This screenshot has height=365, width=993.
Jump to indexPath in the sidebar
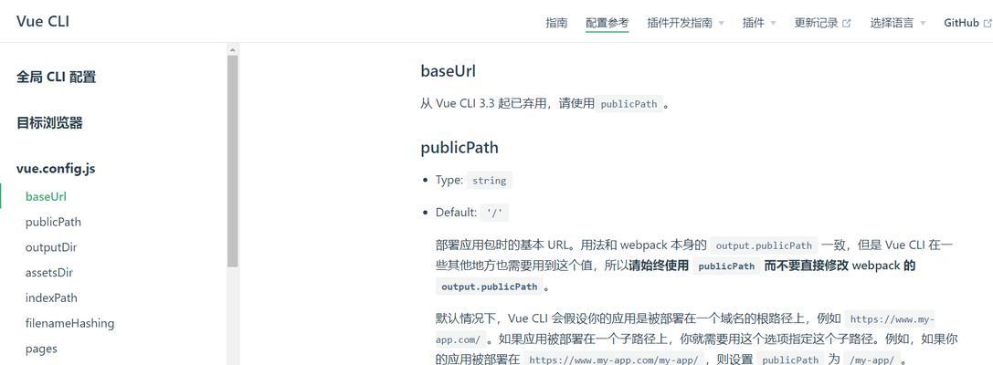tap(51, 298)
